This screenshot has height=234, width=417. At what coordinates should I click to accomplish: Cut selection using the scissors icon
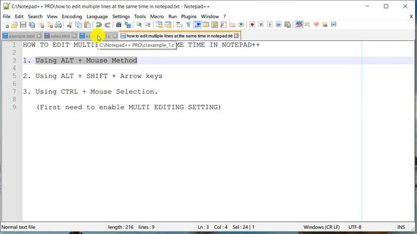coord(70,25)
